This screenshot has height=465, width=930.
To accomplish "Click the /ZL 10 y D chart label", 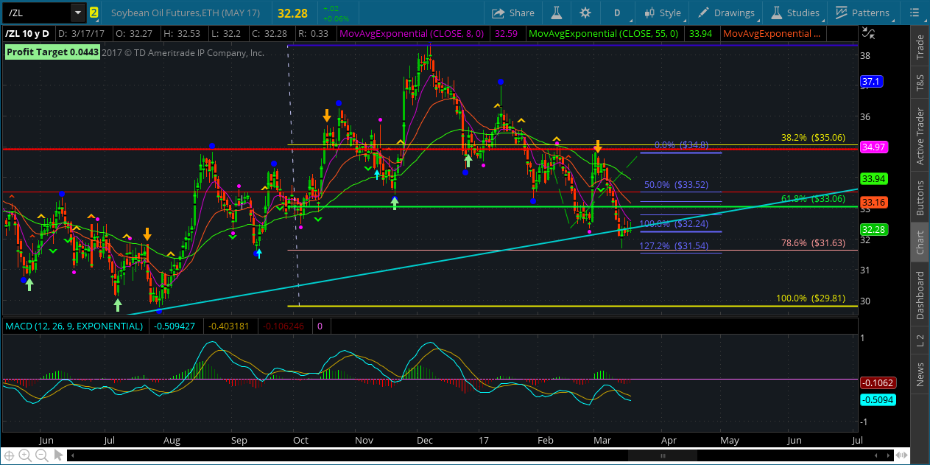I will tap(27, 34).
